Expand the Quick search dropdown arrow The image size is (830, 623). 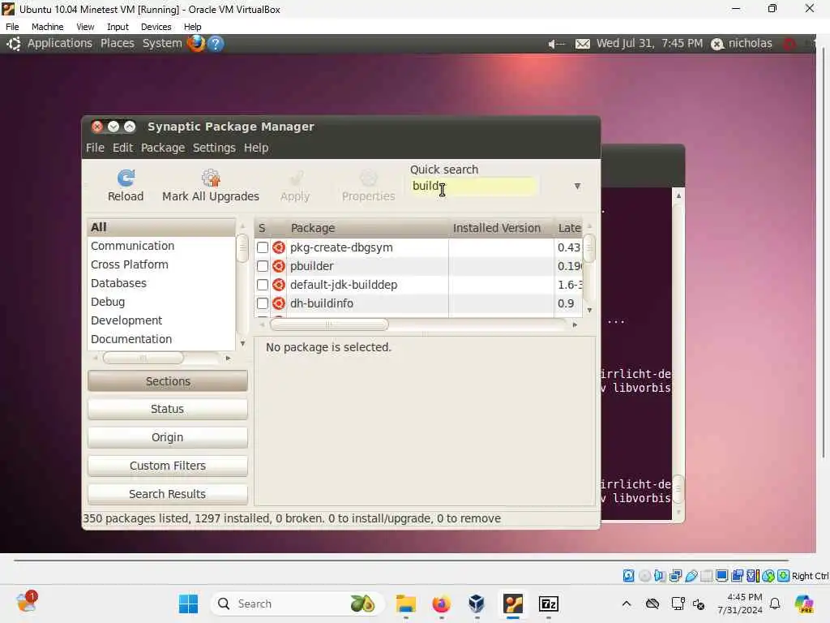(x=577, y=186)
